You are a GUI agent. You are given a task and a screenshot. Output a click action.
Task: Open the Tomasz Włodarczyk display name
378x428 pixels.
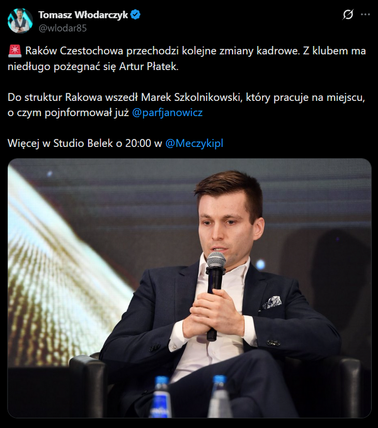tap(83, 14)
